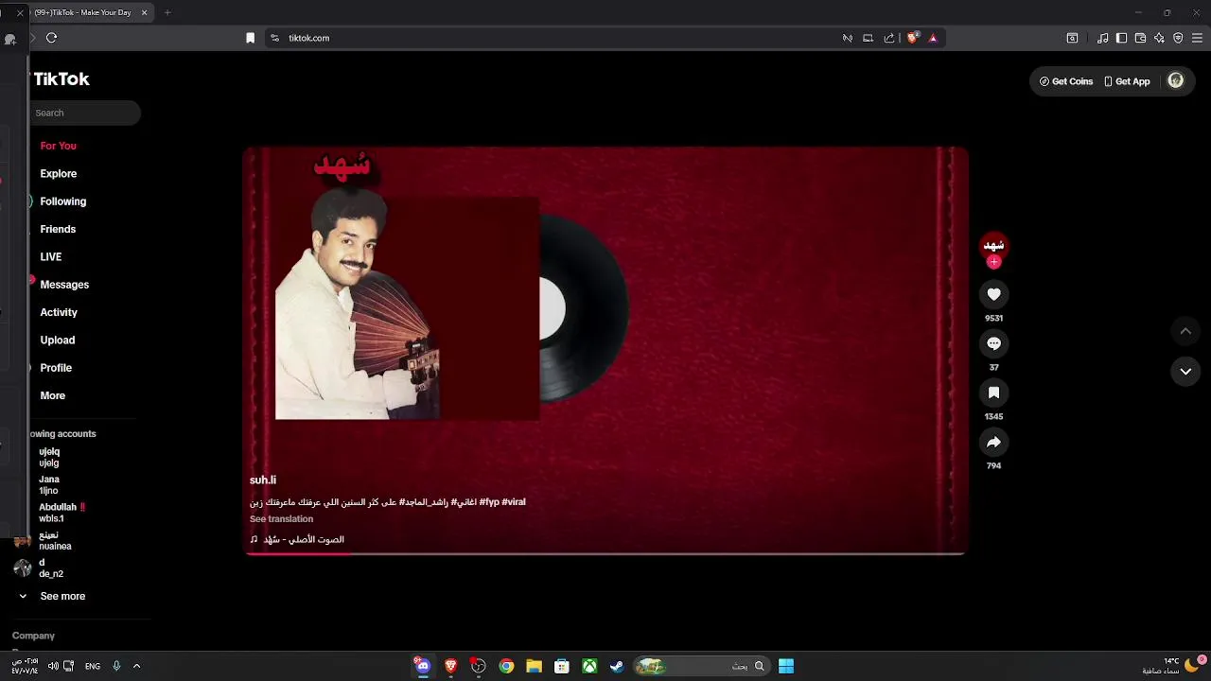Viewport: 1211px width, 681px height.
Task: Click the playing video to pause it
Action: point(605,350)
